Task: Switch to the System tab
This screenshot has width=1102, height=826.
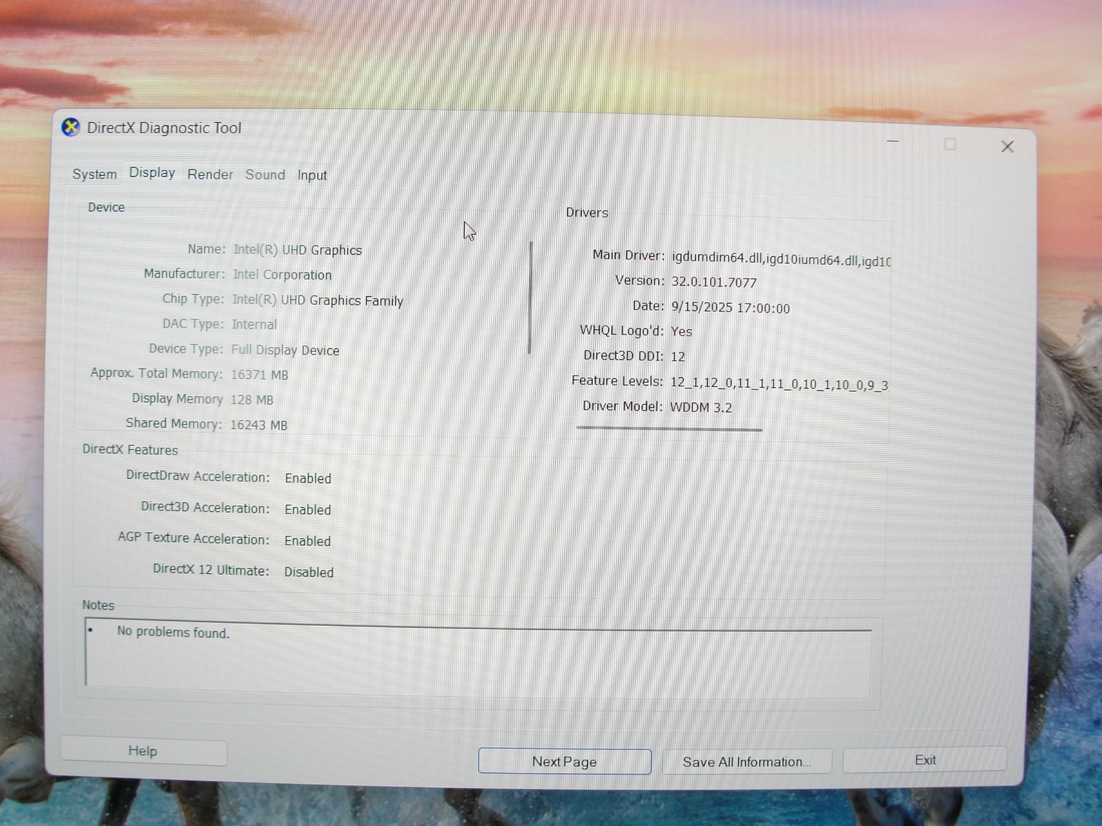Action: click(x=94, y=174)
